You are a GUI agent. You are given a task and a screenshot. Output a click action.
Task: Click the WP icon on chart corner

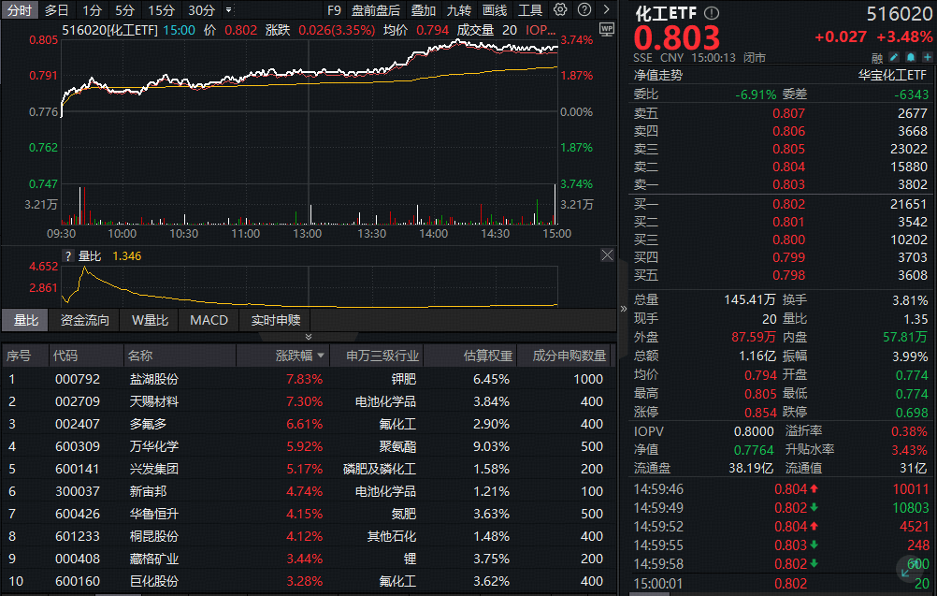click(x=606, y=29)
